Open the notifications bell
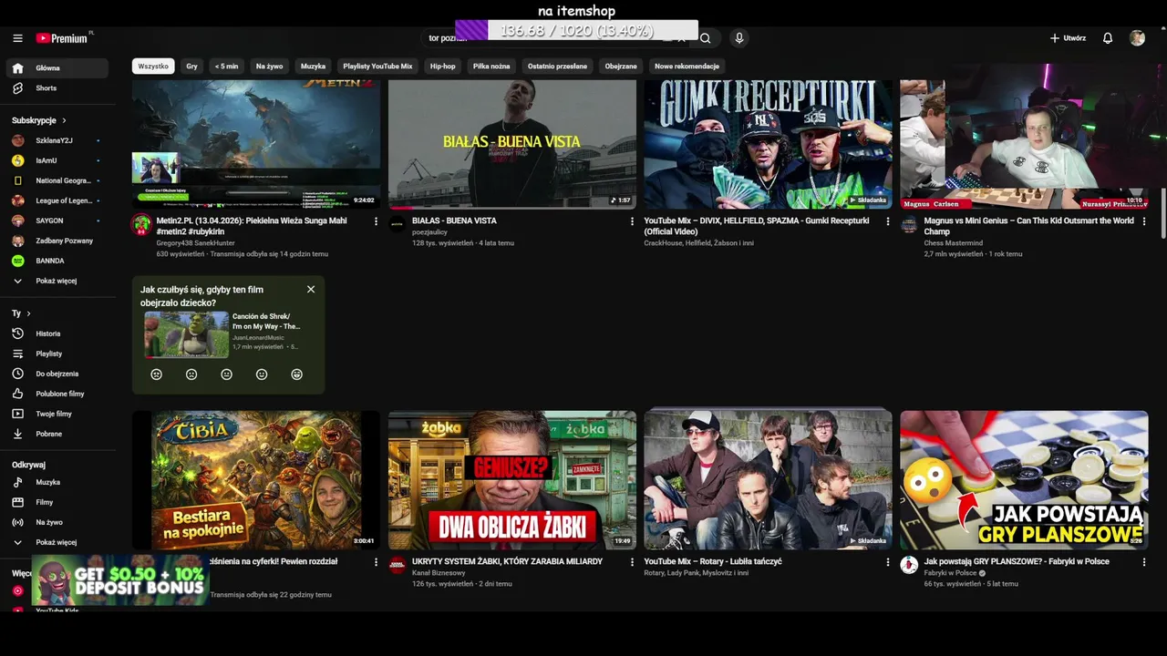Image resolution: width=1167 pixels, height=656 pixels. (1108, 38)
